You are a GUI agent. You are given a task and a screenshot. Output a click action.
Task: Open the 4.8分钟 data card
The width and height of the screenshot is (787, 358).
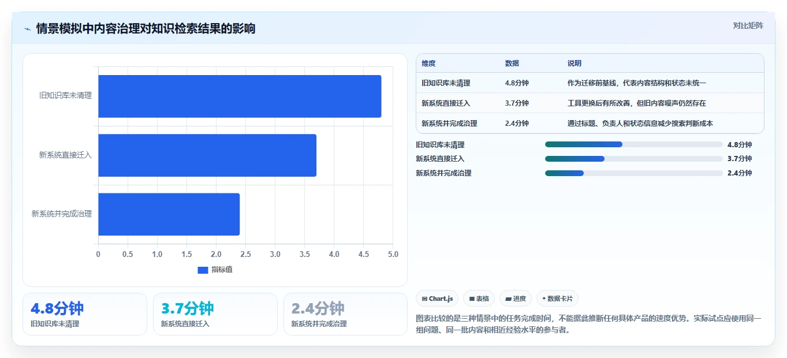[x=85, y=314]
